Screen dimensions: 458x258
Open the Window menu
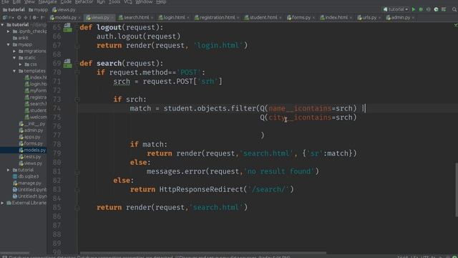144,1
